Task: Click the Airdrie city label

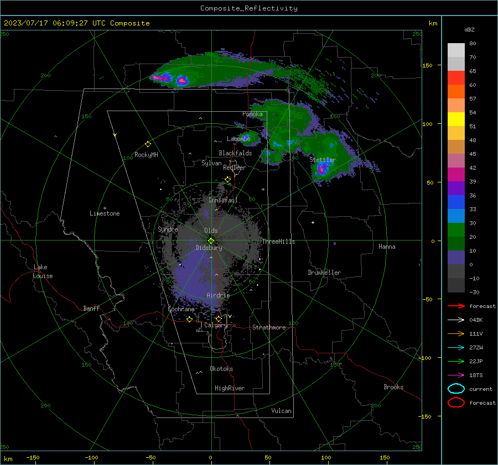Action: click(x=218, y=295)
